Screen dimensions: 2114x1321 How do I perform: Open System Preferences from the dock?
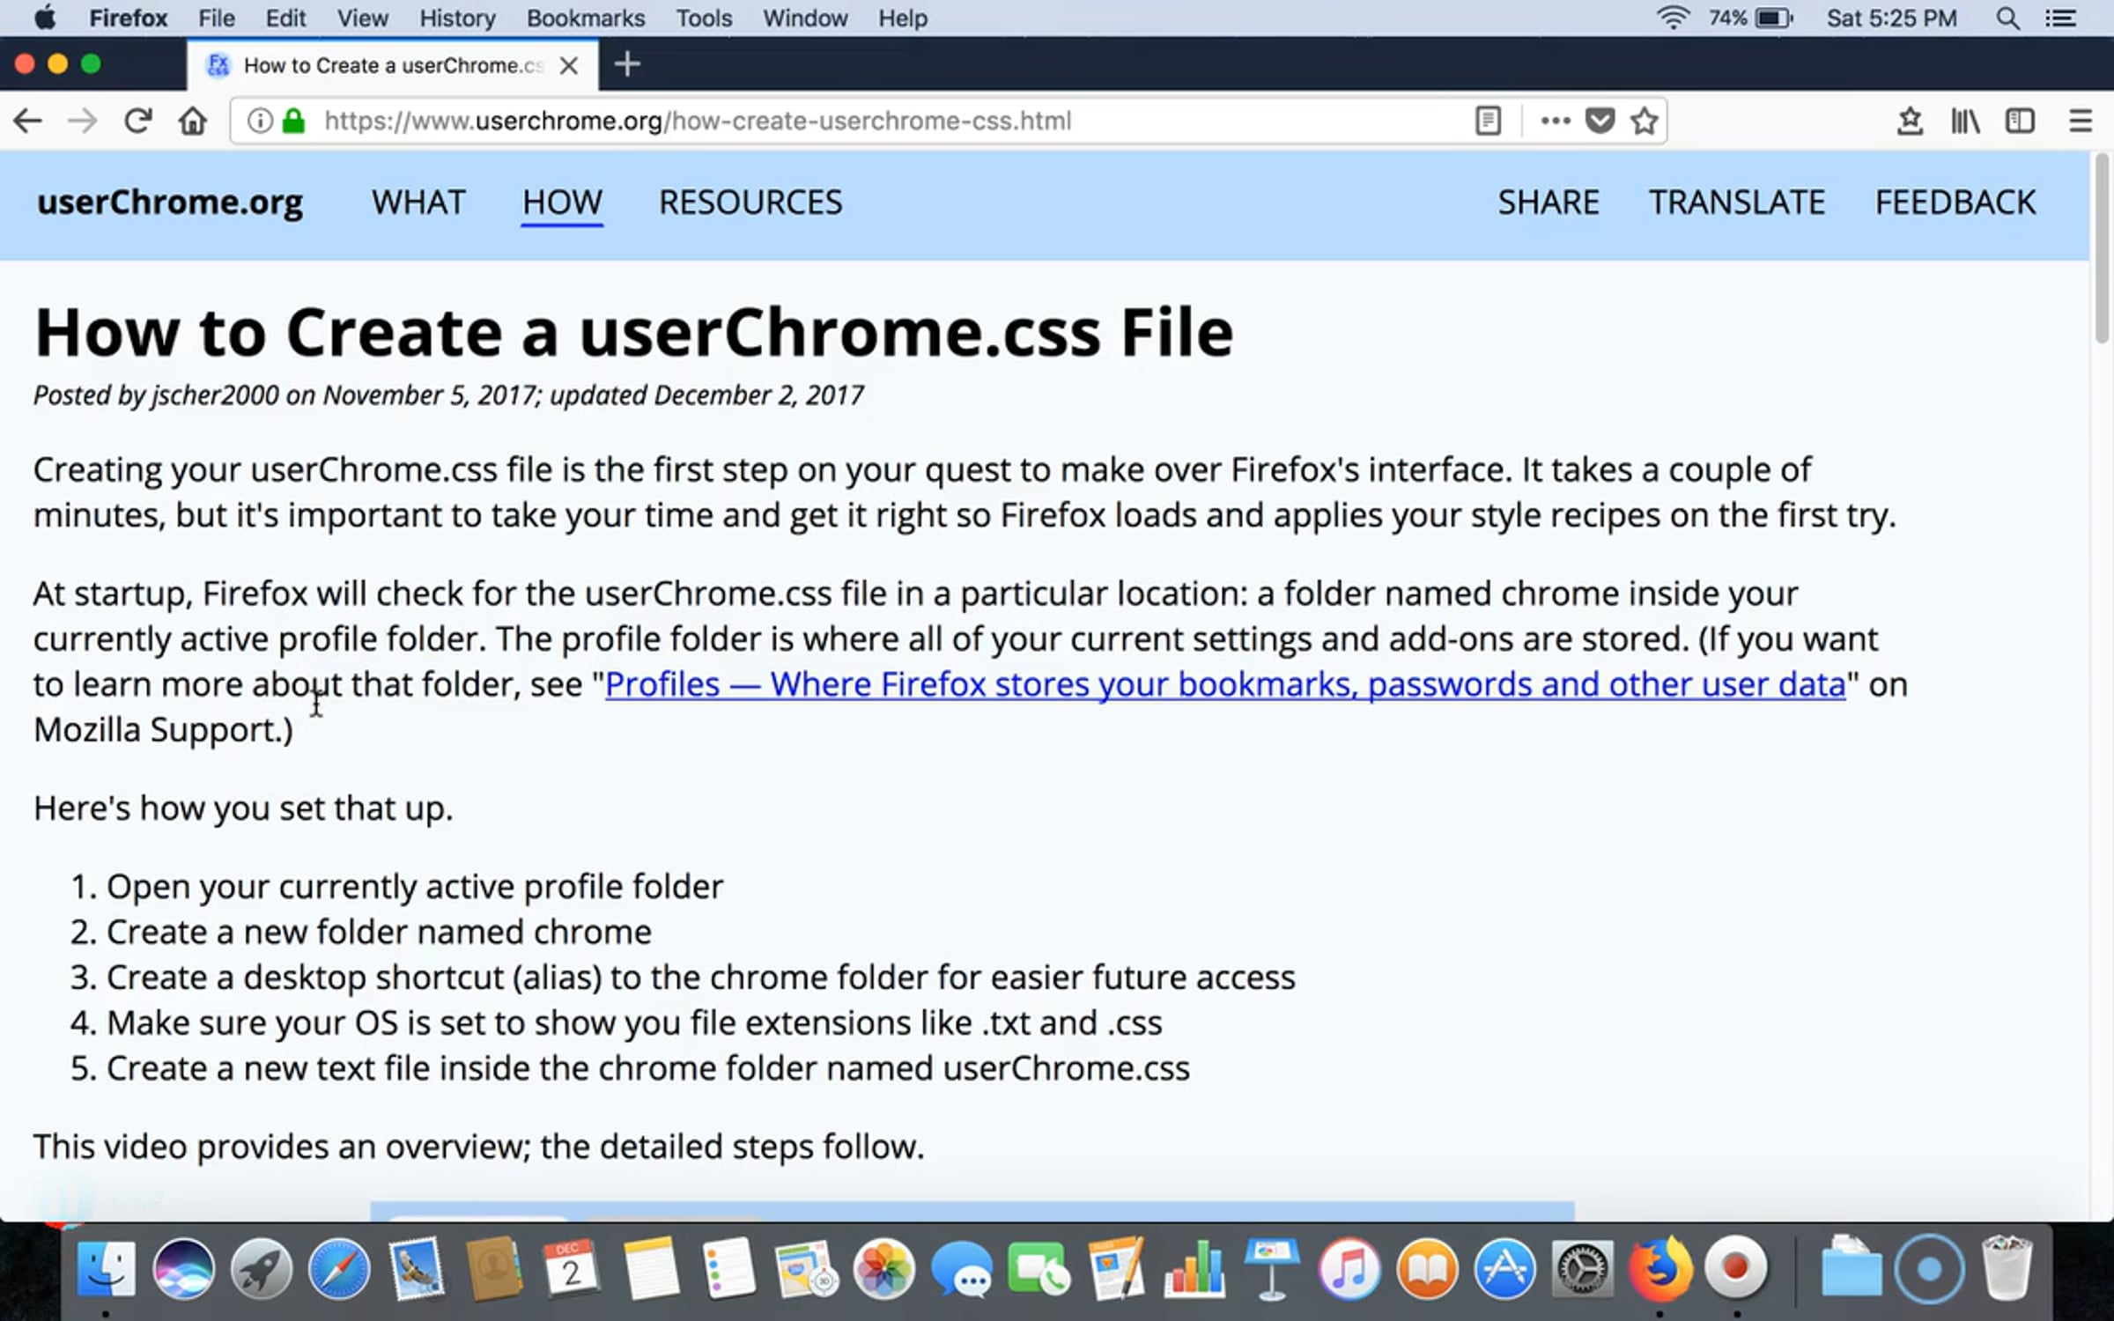pos(1583,1270)
